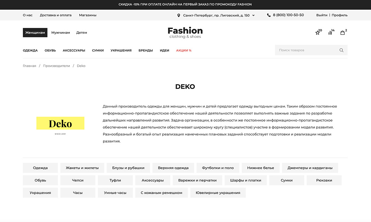Open the favorites list with 20 items
Viewport: 371px width, 222px height.
point(318,33)
